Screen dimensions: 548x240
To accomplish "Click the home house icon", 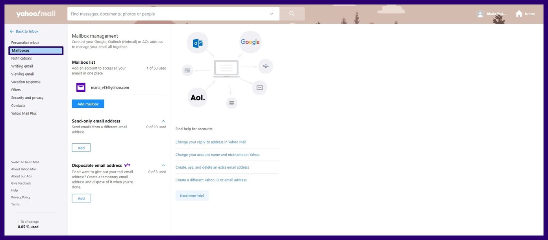I will 519,14.
